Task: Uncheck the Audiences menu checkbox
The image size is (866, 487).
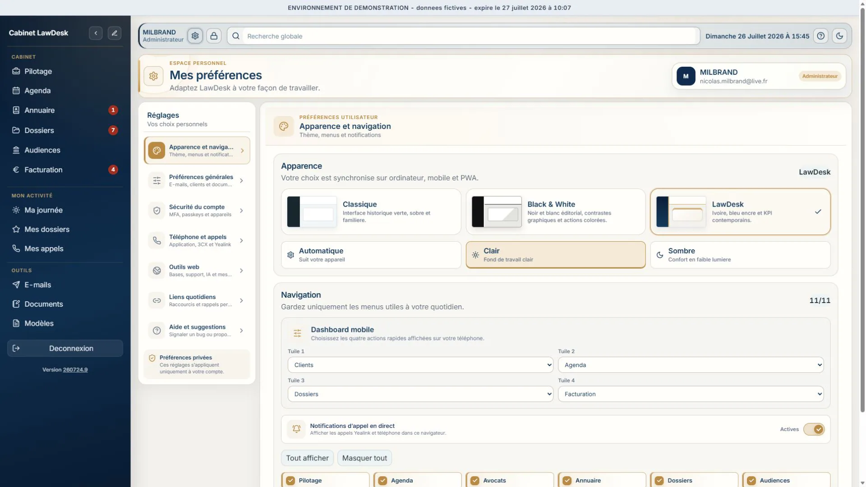Action: click(751, 481)
